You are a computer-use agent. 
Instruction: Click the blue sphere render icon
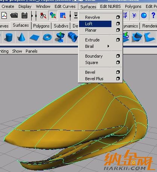click(x=144, y=15)
